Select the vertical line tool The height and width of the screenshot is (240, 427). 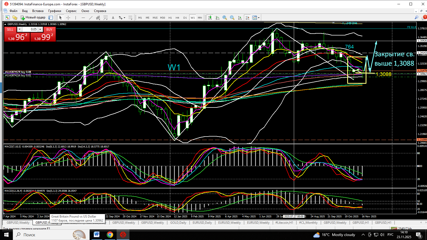point(76,18)
